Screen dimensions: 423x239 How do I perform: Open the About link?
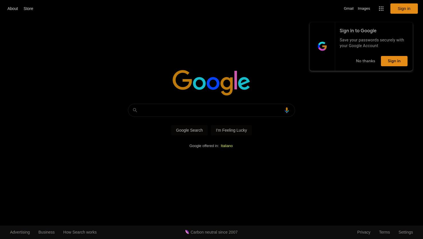(x=13, y=9)
